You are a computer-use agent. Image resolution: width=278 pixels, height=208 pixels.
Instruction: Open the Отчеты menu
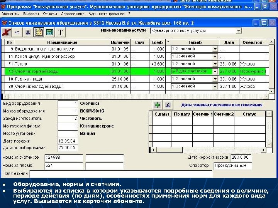(50, 14)
